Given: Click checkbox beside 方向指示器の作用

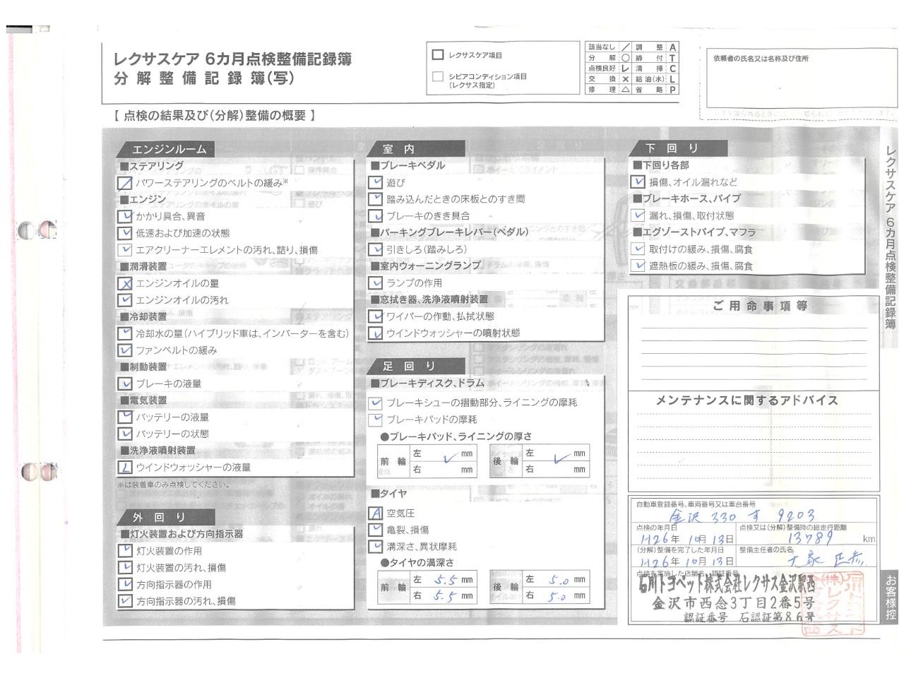Looking at the screenshot, I should (x=125, y=585).
